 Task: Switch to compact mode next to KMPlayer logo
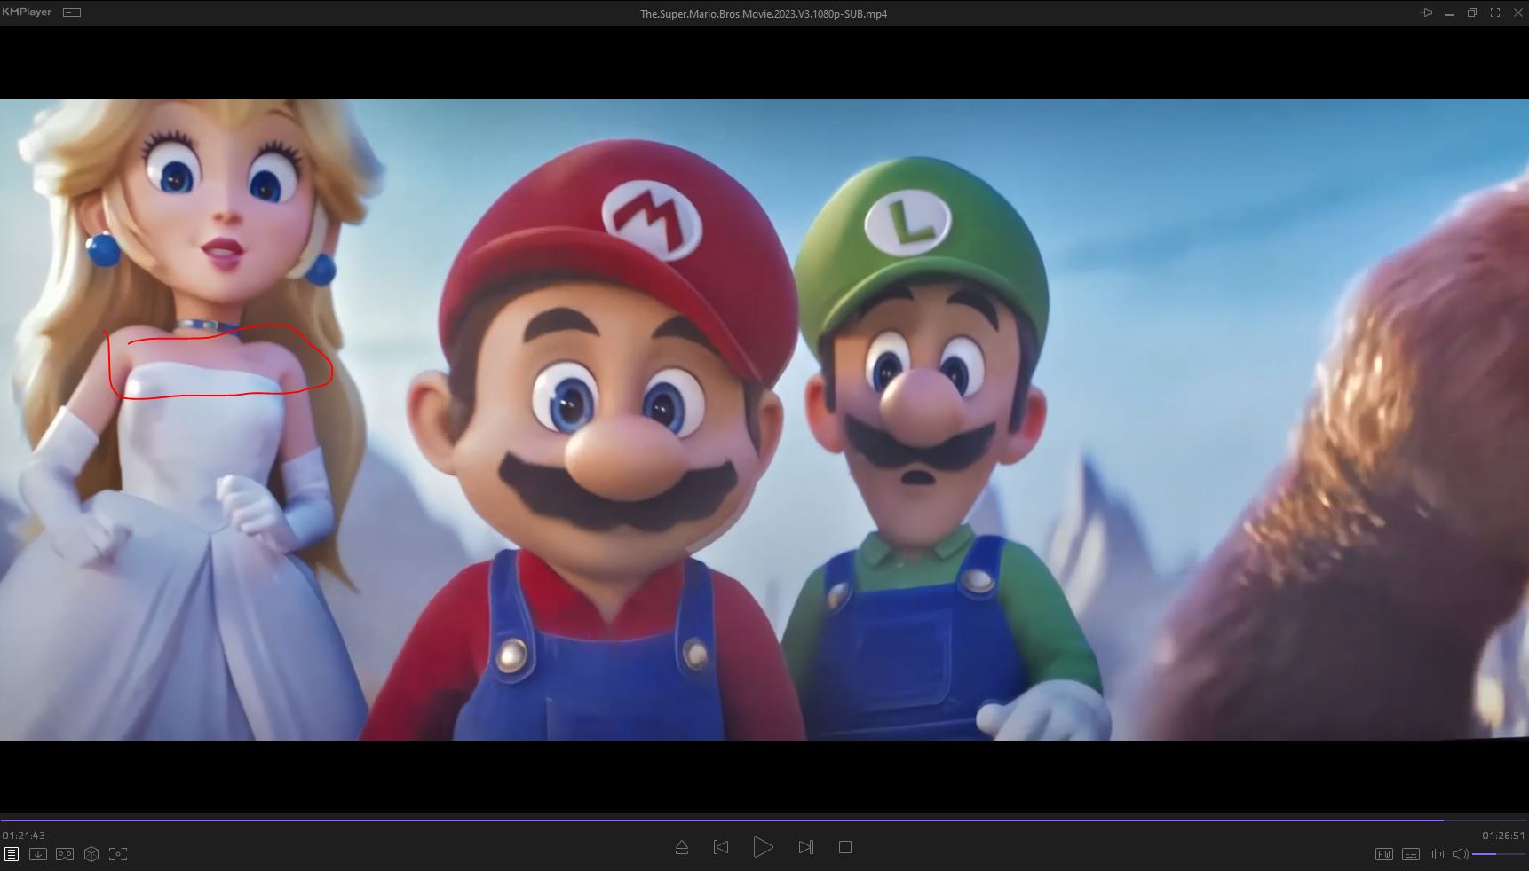pos(72,12)
